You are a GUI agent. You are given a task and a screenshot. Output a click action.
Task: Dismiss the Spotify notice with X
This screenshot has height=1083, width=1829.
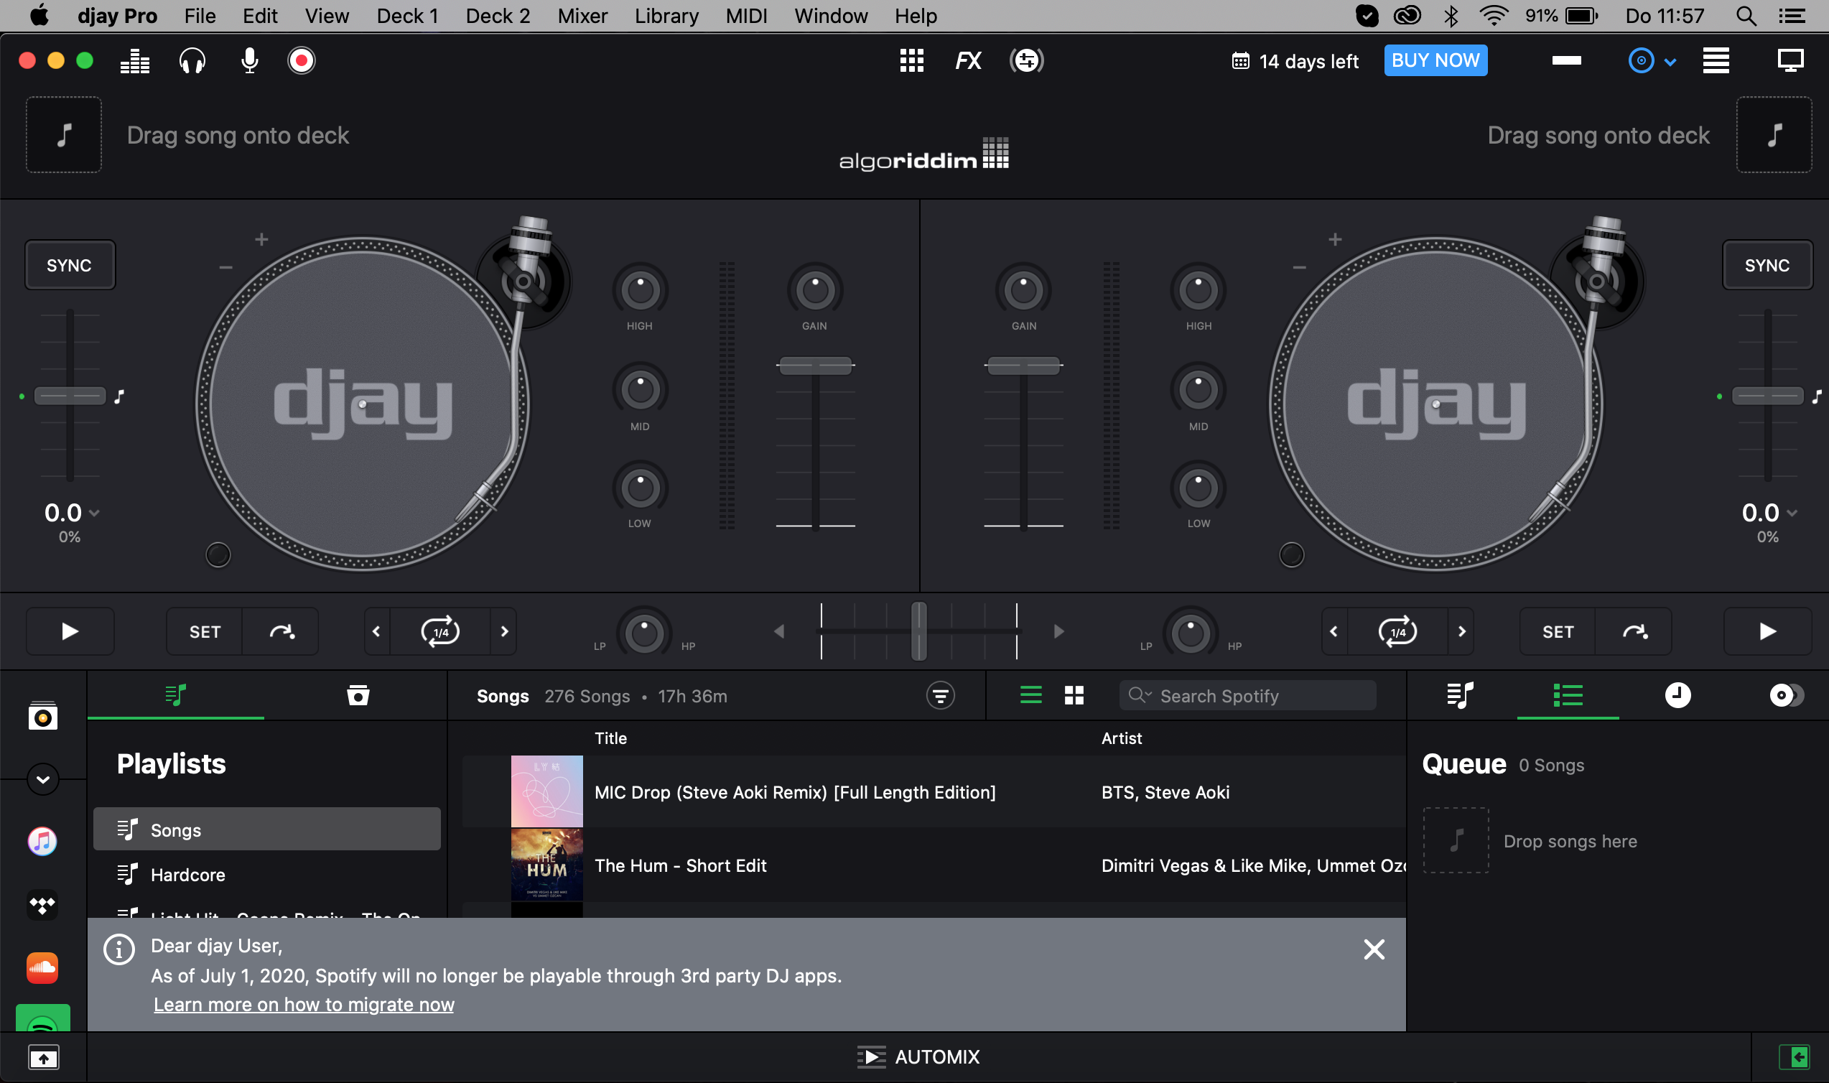point(1374,949)
